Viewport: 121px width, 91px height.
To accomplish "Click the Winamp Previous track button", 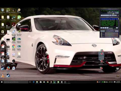I will click(101, 15).
